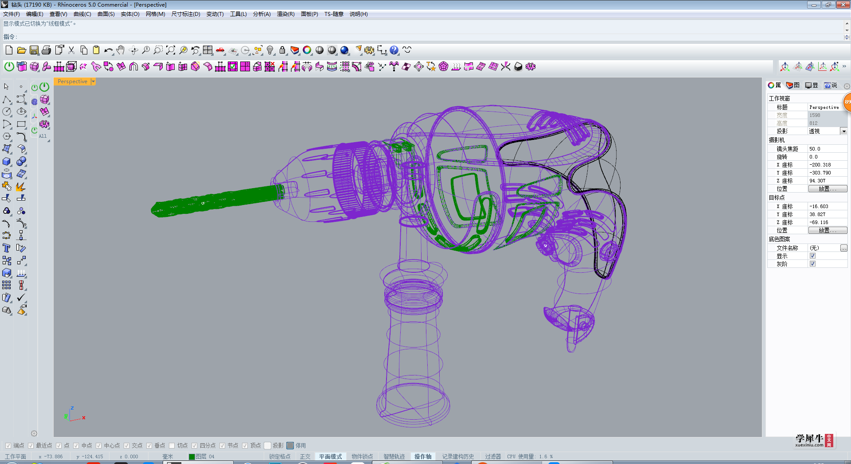The width and height of the screenshot is (851, 464).
Task: Toggle 智慧轨迹 in status bar
Action: [x=394, y=456]
